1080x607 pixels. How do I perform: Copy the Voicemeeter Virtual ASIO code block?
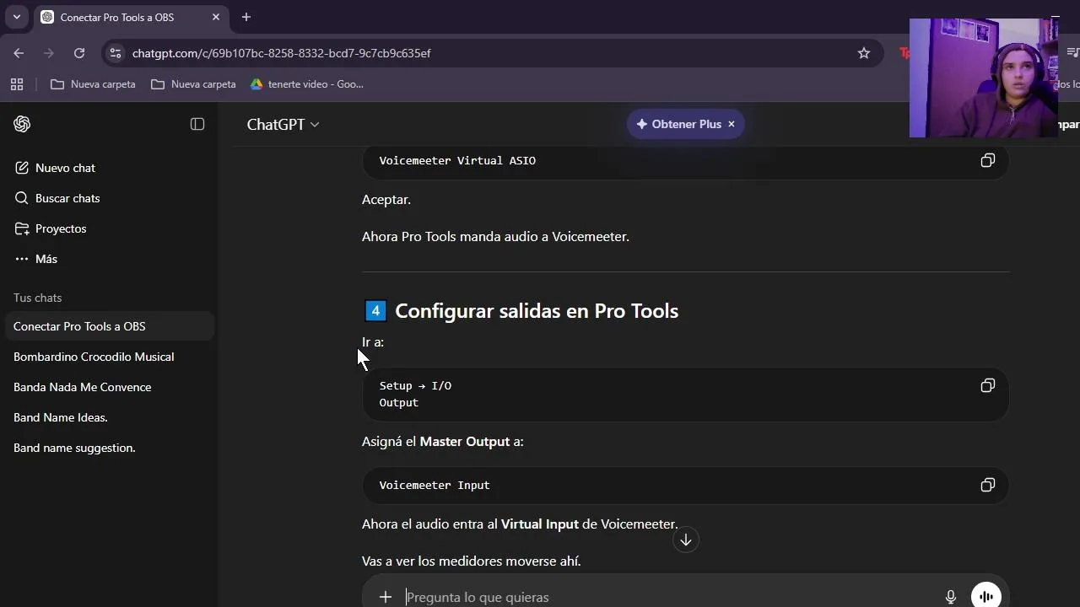pos(987,160)
